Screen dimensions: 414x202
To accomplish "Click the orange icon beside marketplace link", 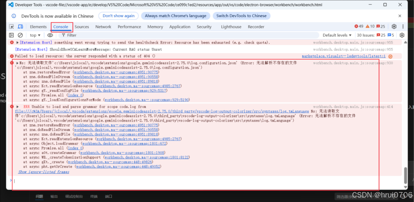I will pyautogui.click(x=390, y=56).
